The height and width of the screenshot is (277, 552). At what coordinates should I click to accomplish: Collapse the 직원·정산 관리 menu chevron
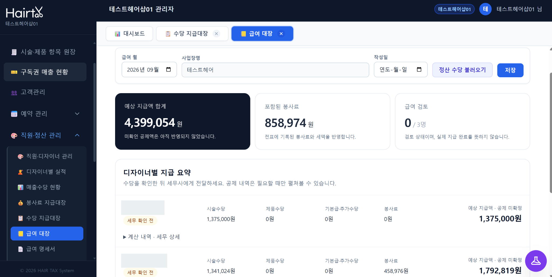tap(77, 135)
